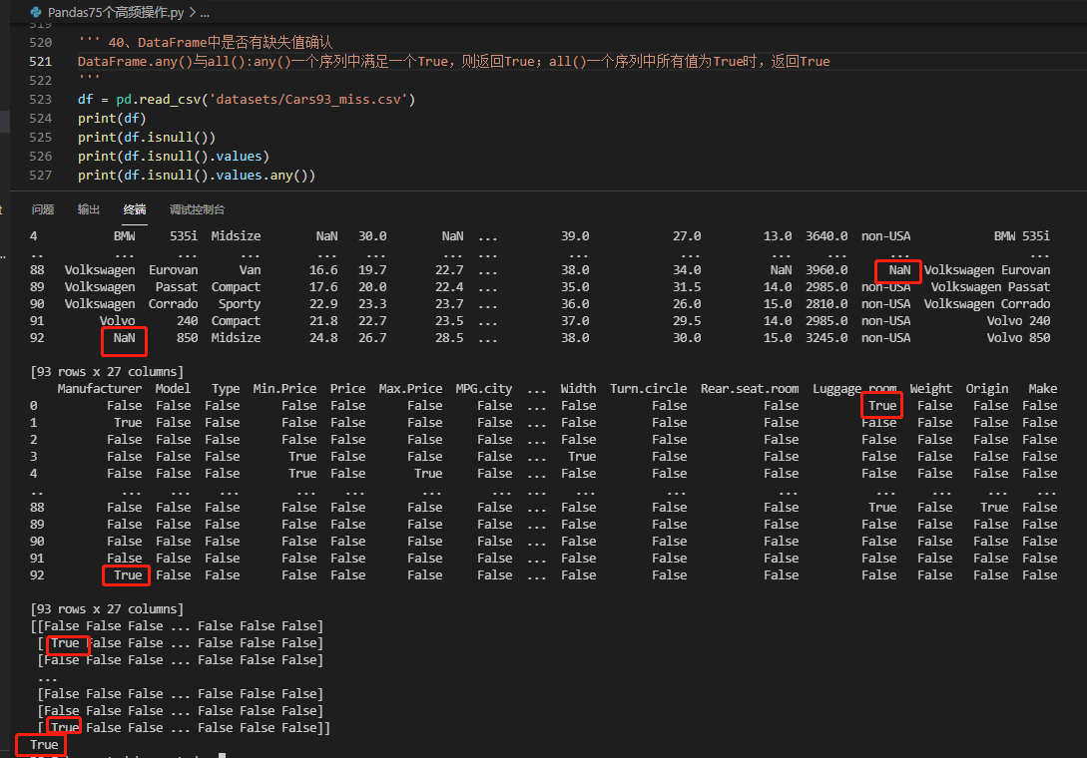Click the NaN Origin value in row 88

(x=899, y=270)
